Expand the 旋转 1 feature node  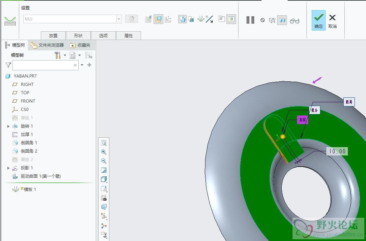(8, 126)
